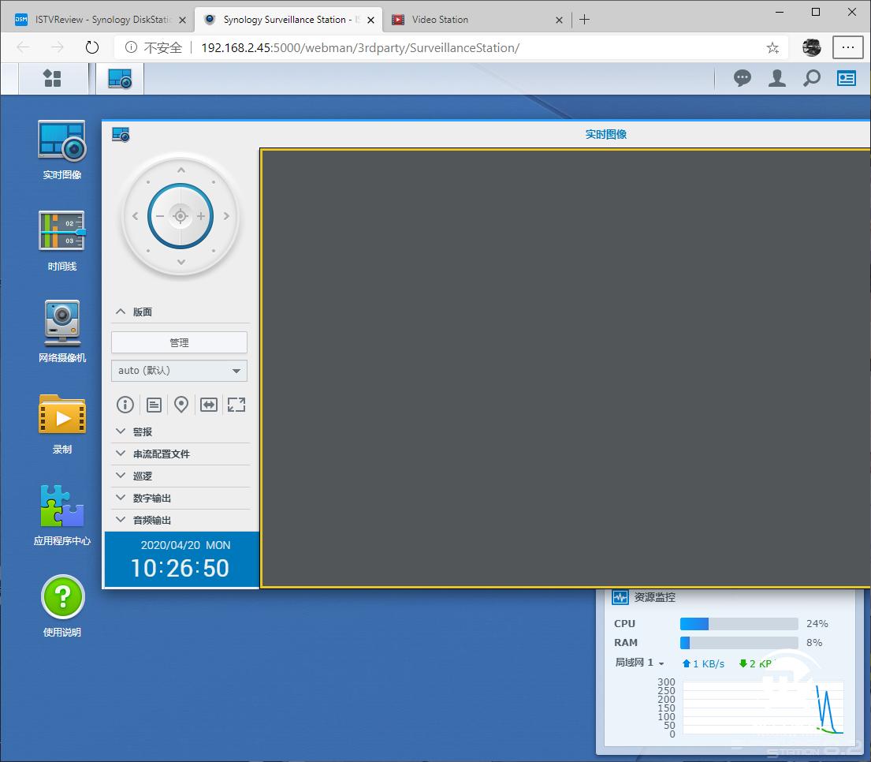The width and height of the screenshot is (871, 762).
Task: Click the 管理 button
Action: pos(179,342)
